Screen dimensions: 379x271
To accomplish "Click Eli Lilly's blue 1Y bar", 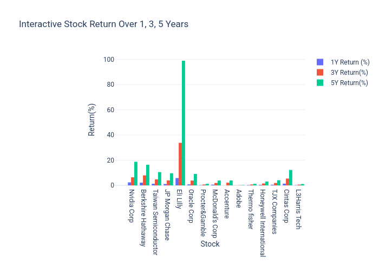I will 177,182.
